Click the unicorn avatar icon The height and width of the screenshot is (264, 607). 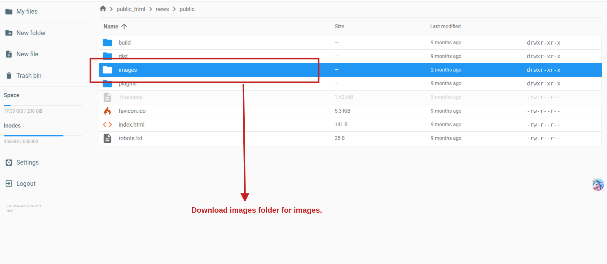598,185
